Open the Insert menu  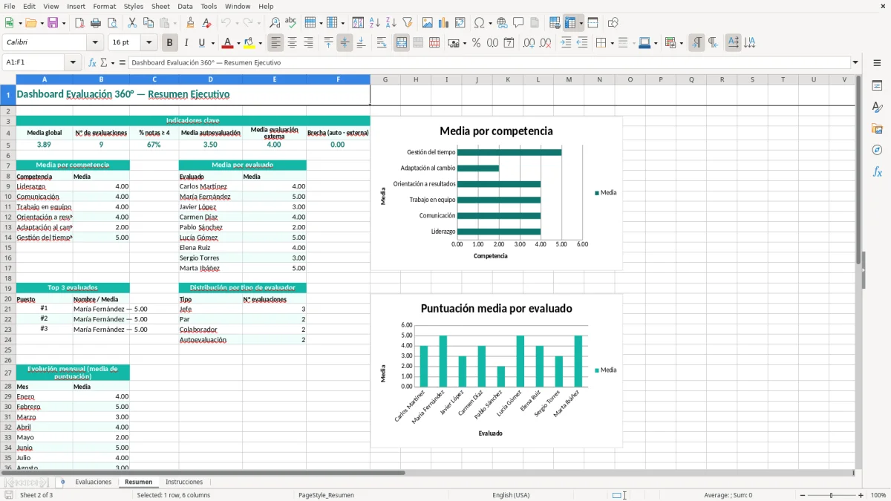(x=76, y=6)
